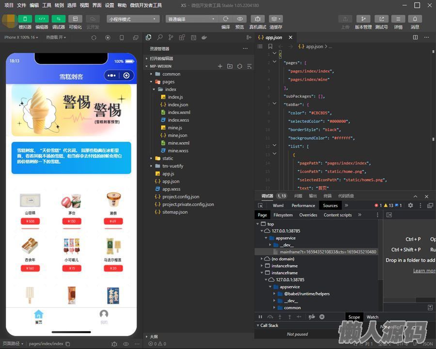Open the 小程序模式 mode dropdown

point(133,19)
